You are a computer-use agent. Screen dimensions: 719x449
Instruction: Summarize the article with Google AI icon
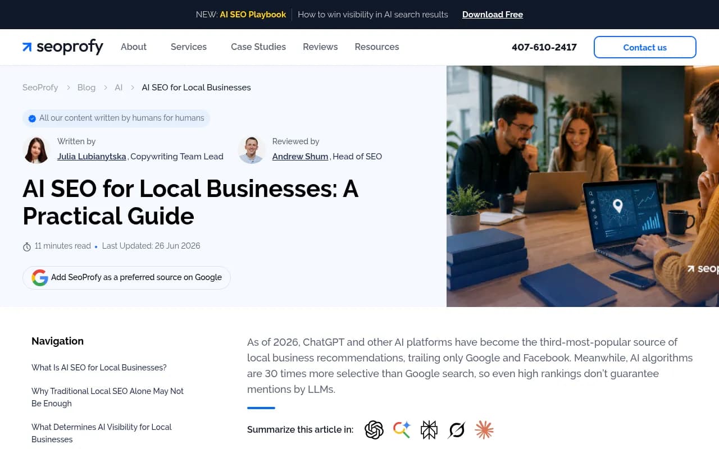click(402, 430)
